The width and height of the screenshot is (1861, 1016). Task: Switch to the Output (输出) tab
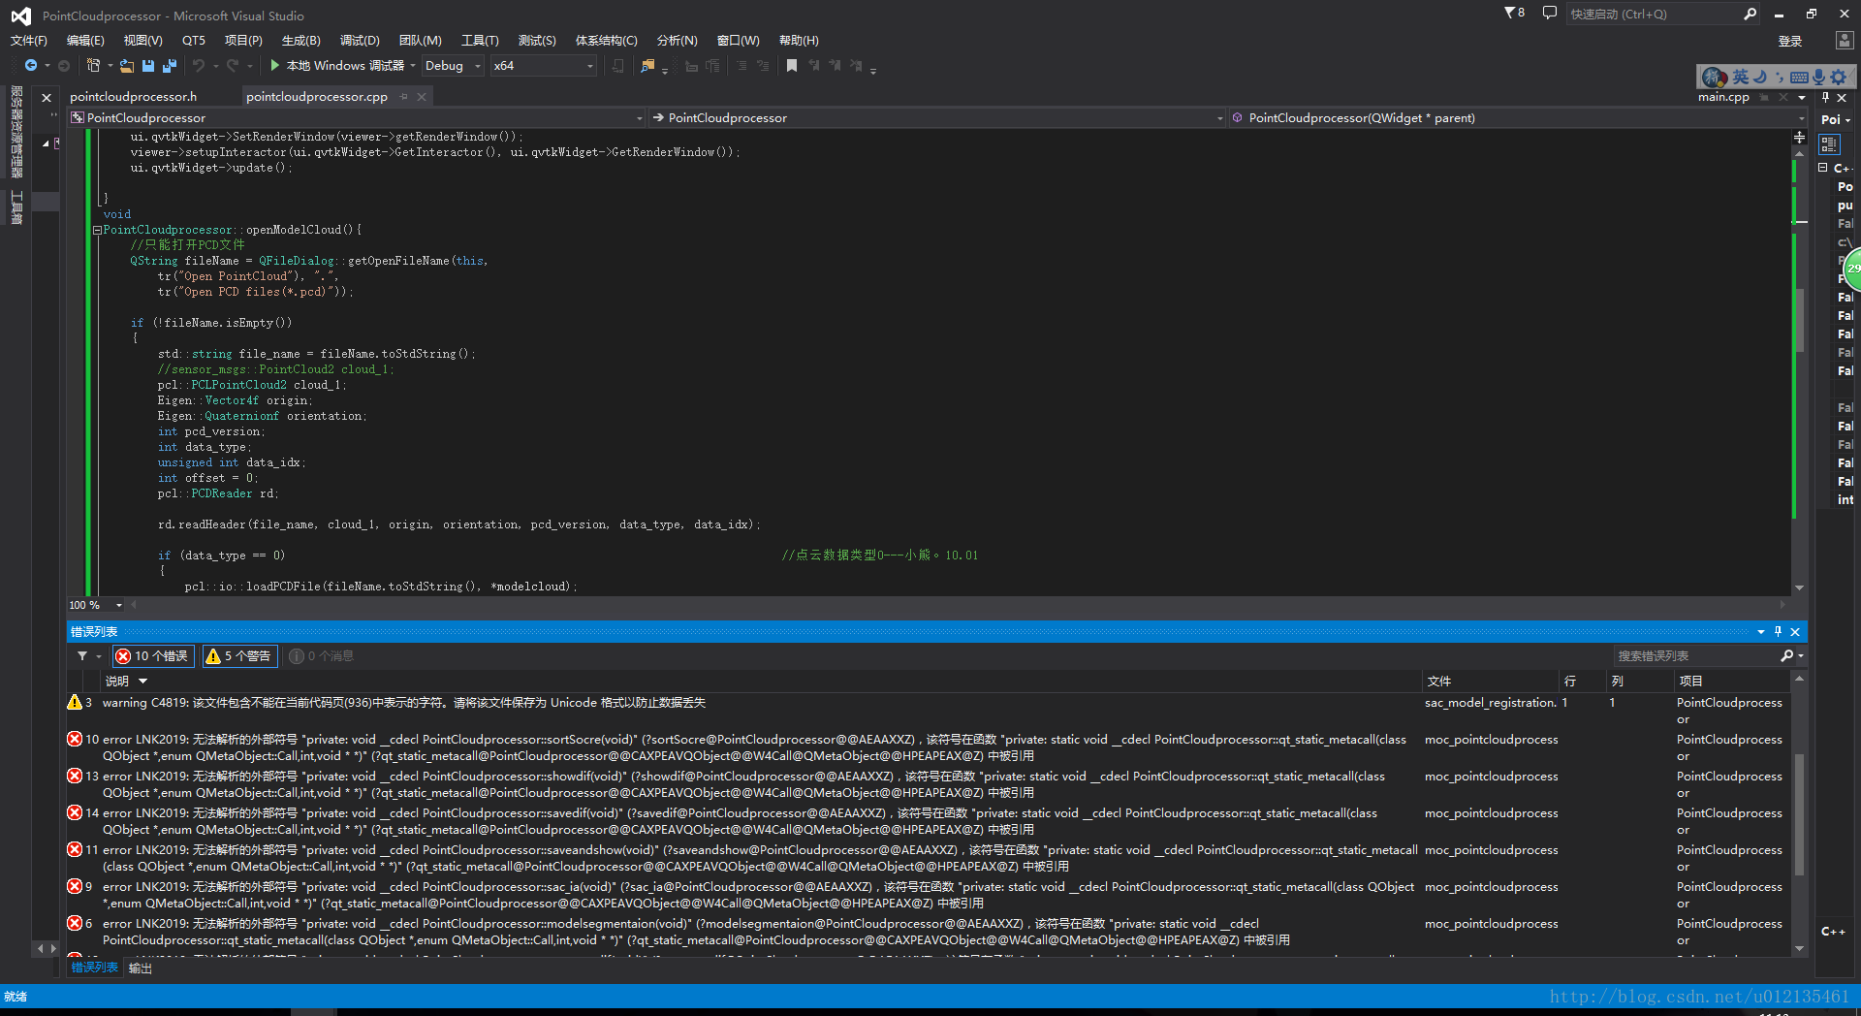141,968
